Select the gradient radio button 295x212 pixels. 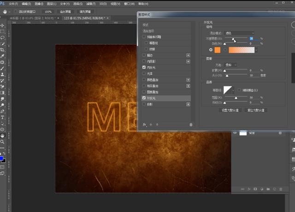point(225,50)
